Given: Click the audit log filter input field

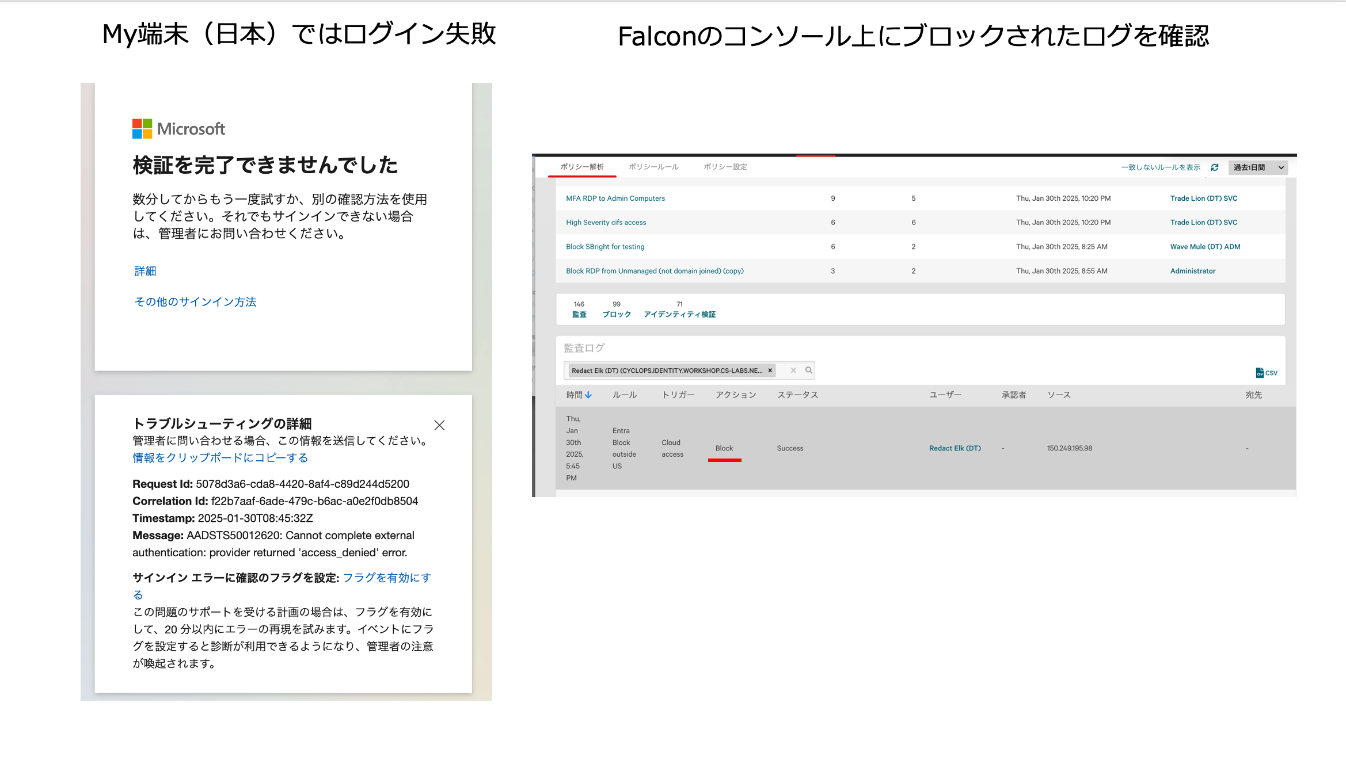Looking at the screenshot, I should tap(689, 370).
